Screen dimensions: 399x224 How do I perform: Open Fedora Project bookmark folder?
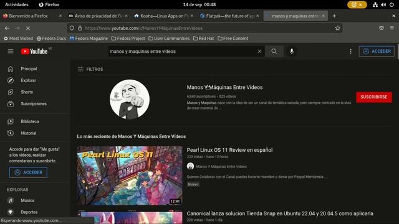[128, 39]
